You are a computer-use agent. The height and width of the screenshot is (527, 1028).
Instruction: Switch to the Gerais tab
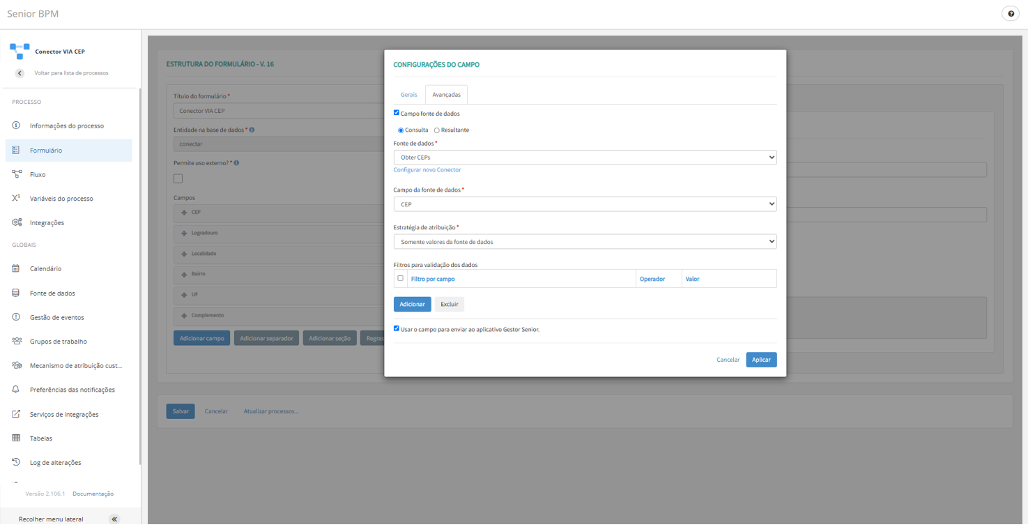pyautogui.click(x=408, y=95)
